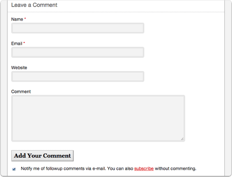Click the Comment field label
The height and width of the screenshot is (177, 232).
click(21, 92)
